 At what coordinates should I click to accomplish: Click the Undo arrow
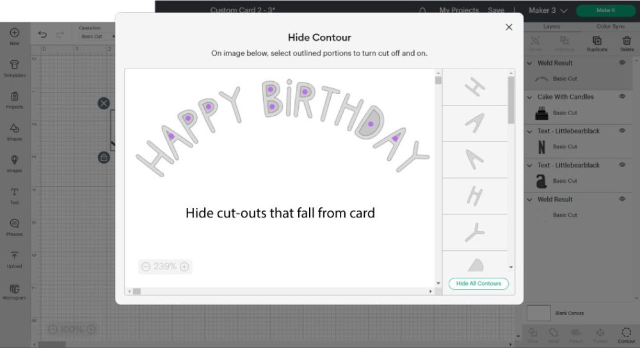coord(42,35)
